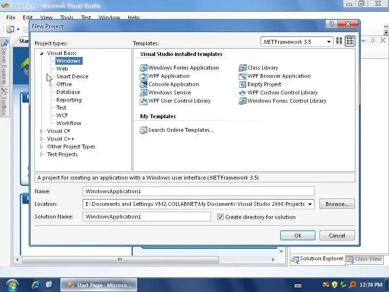Image resolution: width=389 pixels, height=292 pixels.
Task: Collapse the Visual Basic tree node
Action: 41,53
